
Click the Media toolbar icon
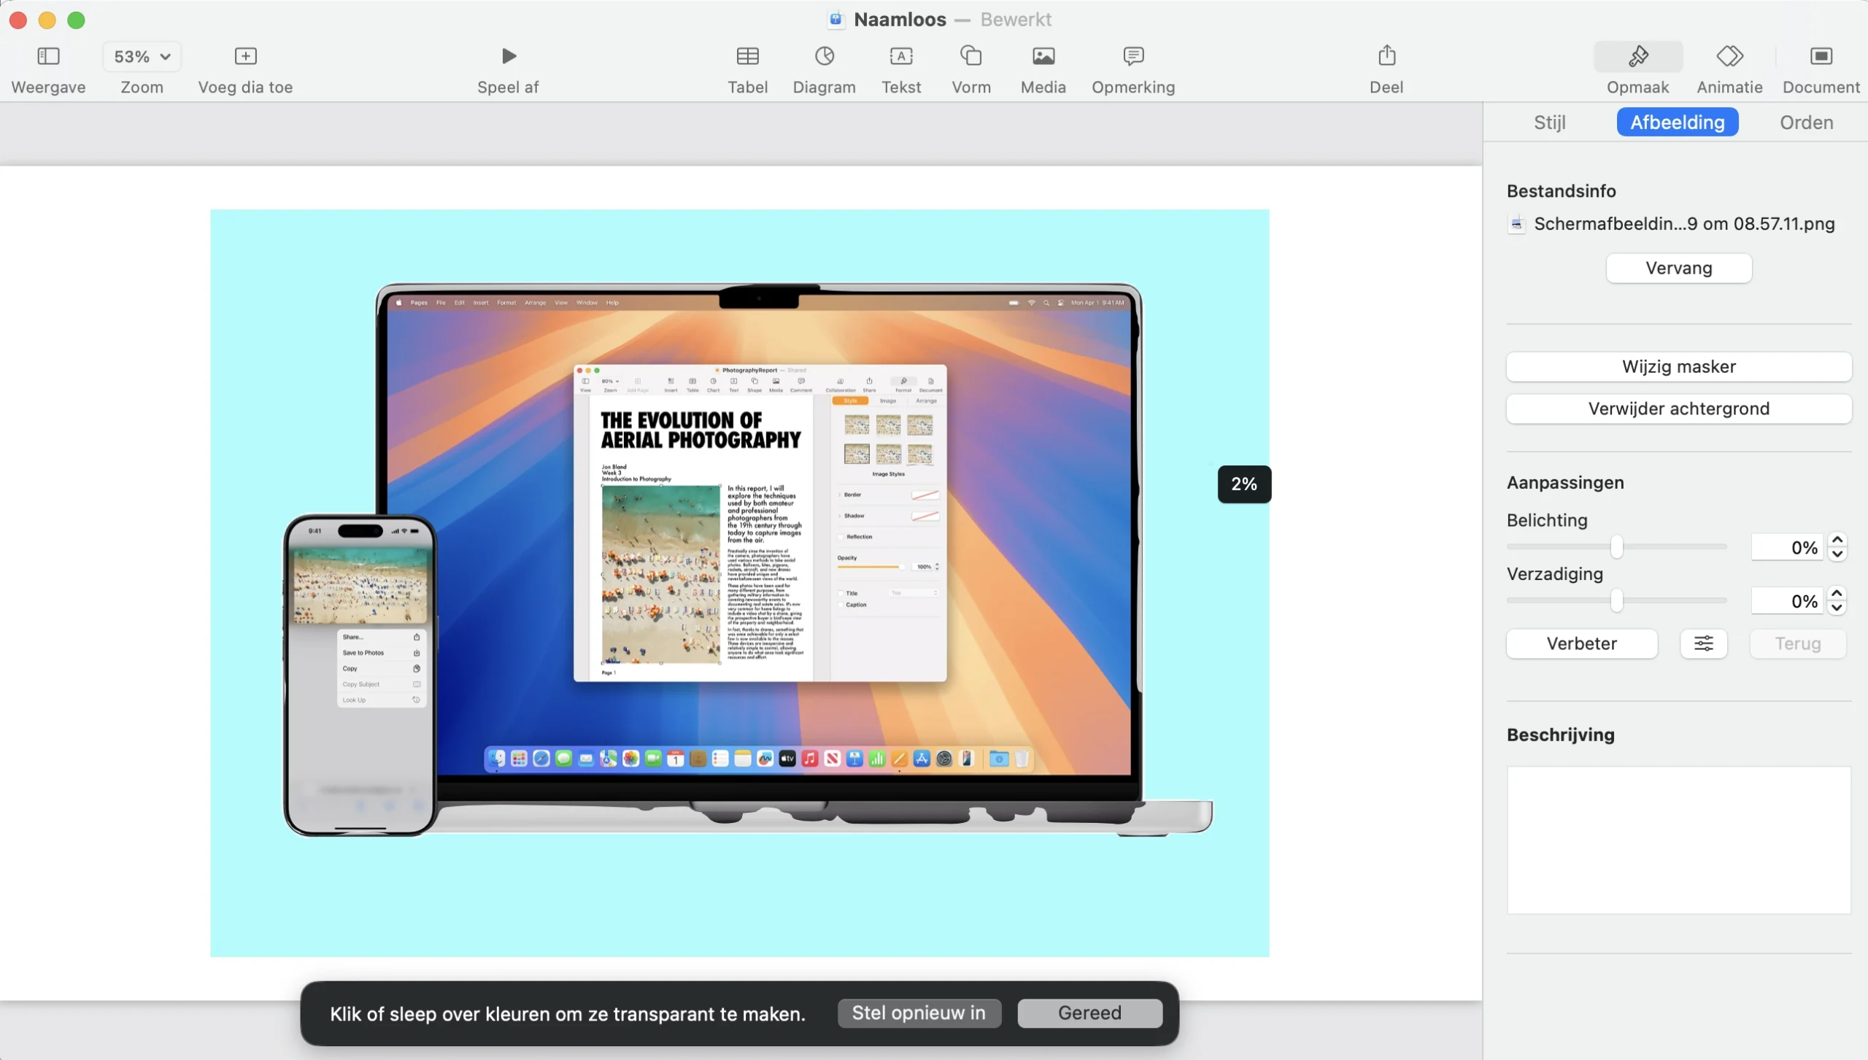coord(1043,56)
